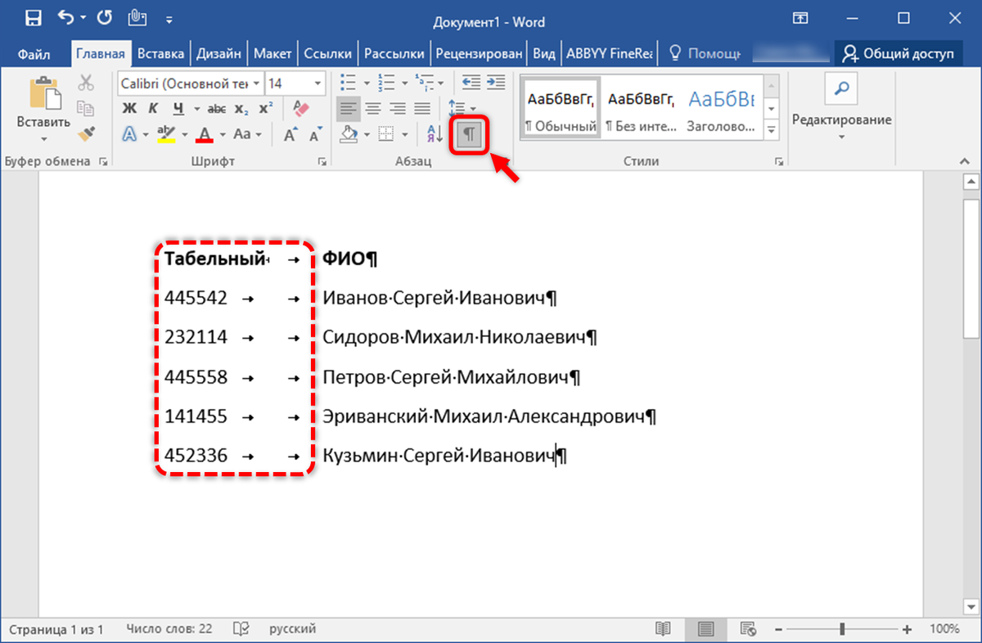Click the Помощник tell-me field
The width and height of the screenshot is (982, 643).
pyautogui.click(x=705, y=54)
